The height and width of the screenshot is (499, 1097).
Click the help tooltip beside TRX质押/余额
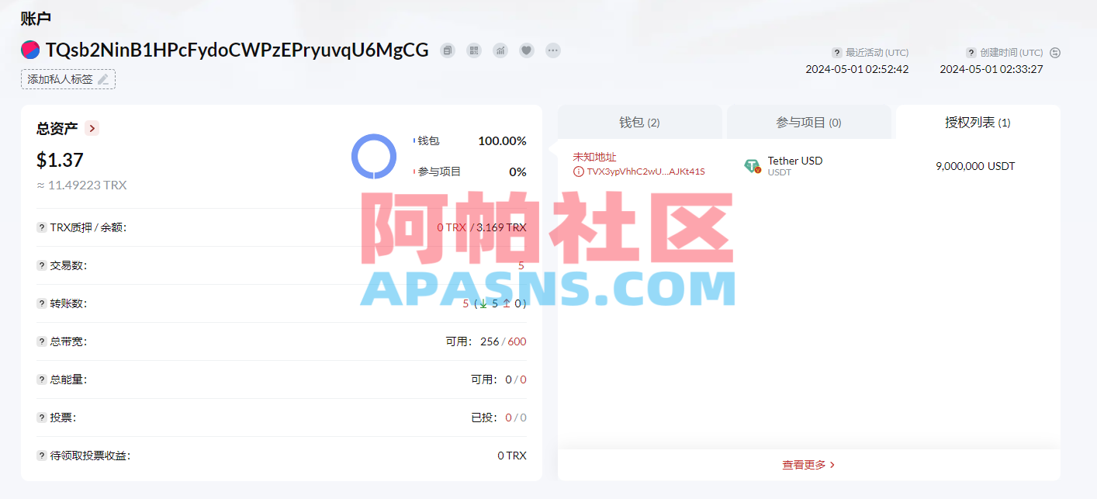[40, 227]
